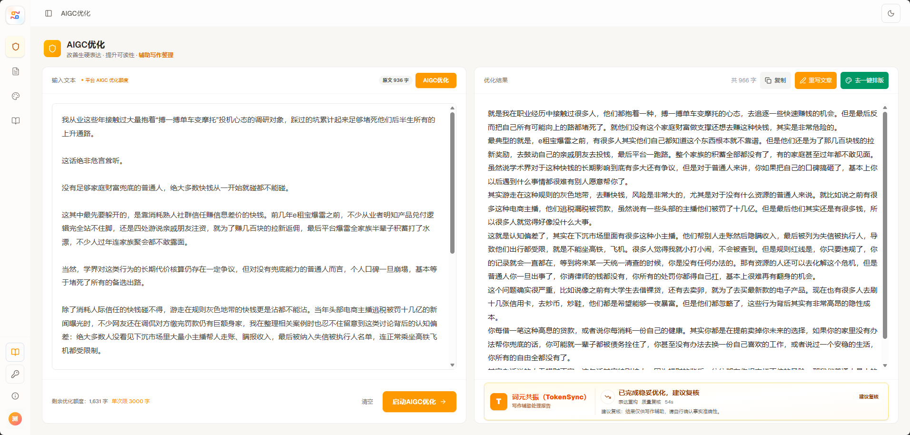Open the document sidebar icon
This screenshot has height=435, width=910.
coord(15,71)
